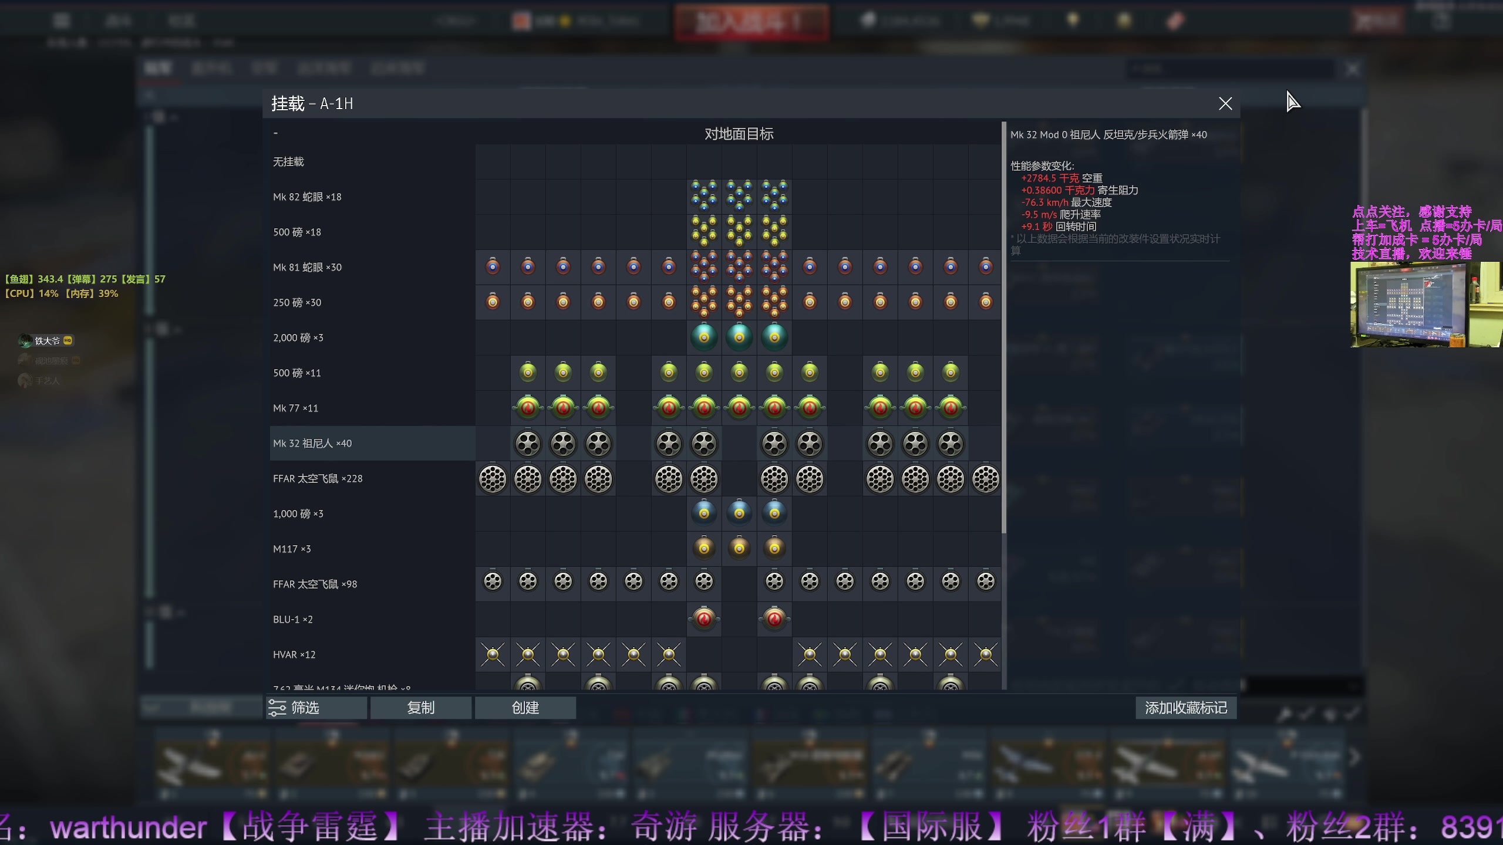Viewport: 1503px width, 845px height.
Task: Select leftmost Mk 82 蛇眼 ×18 bomb cluster icon
Action: click(x=704, y=197)
